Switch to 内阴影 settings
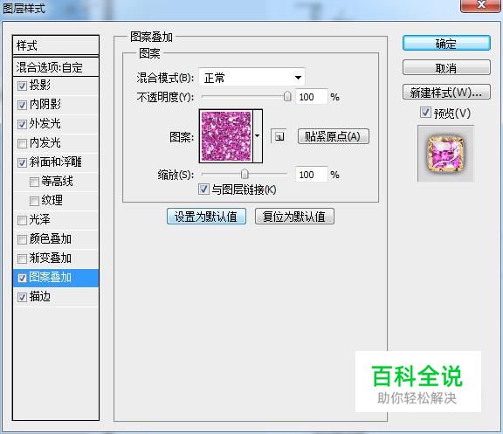 [45, 104]
